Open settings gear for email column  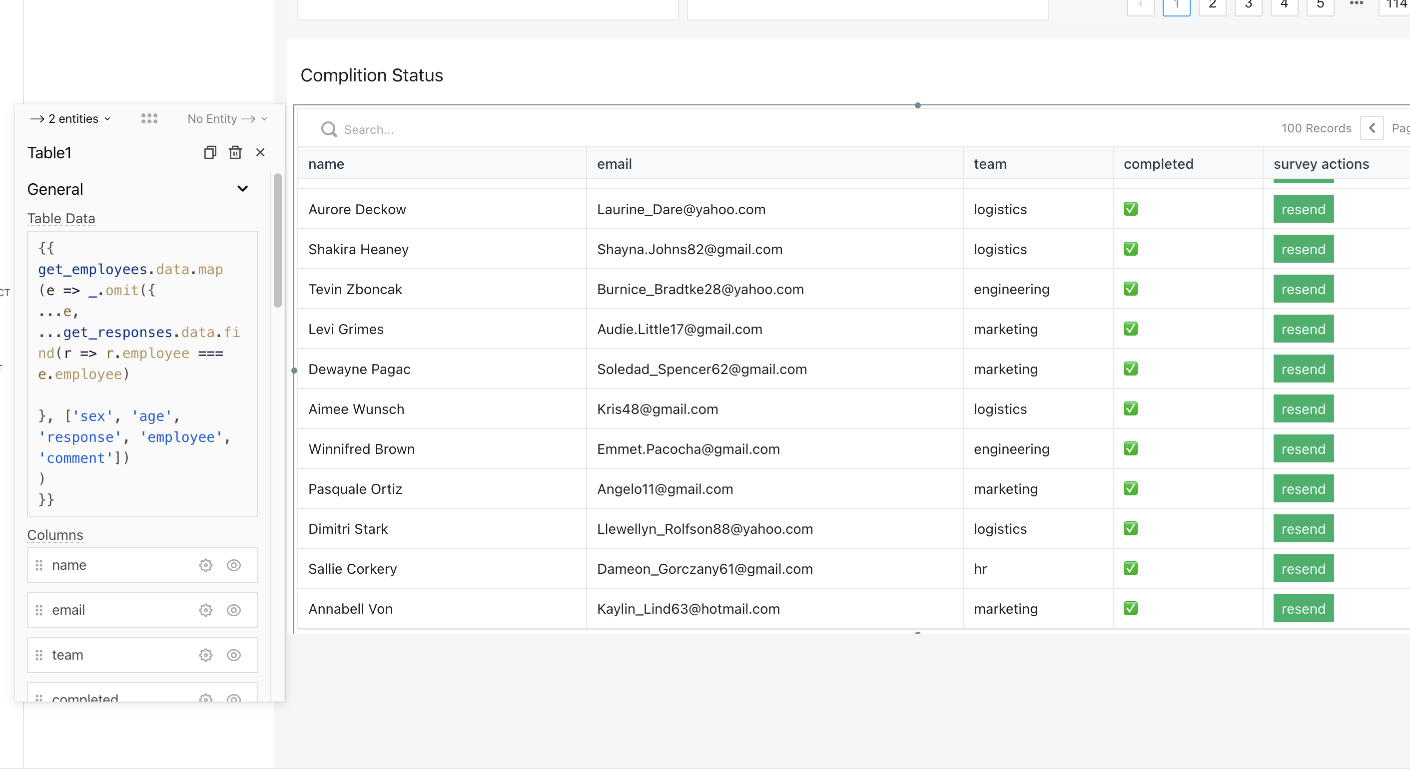point(206,610)
